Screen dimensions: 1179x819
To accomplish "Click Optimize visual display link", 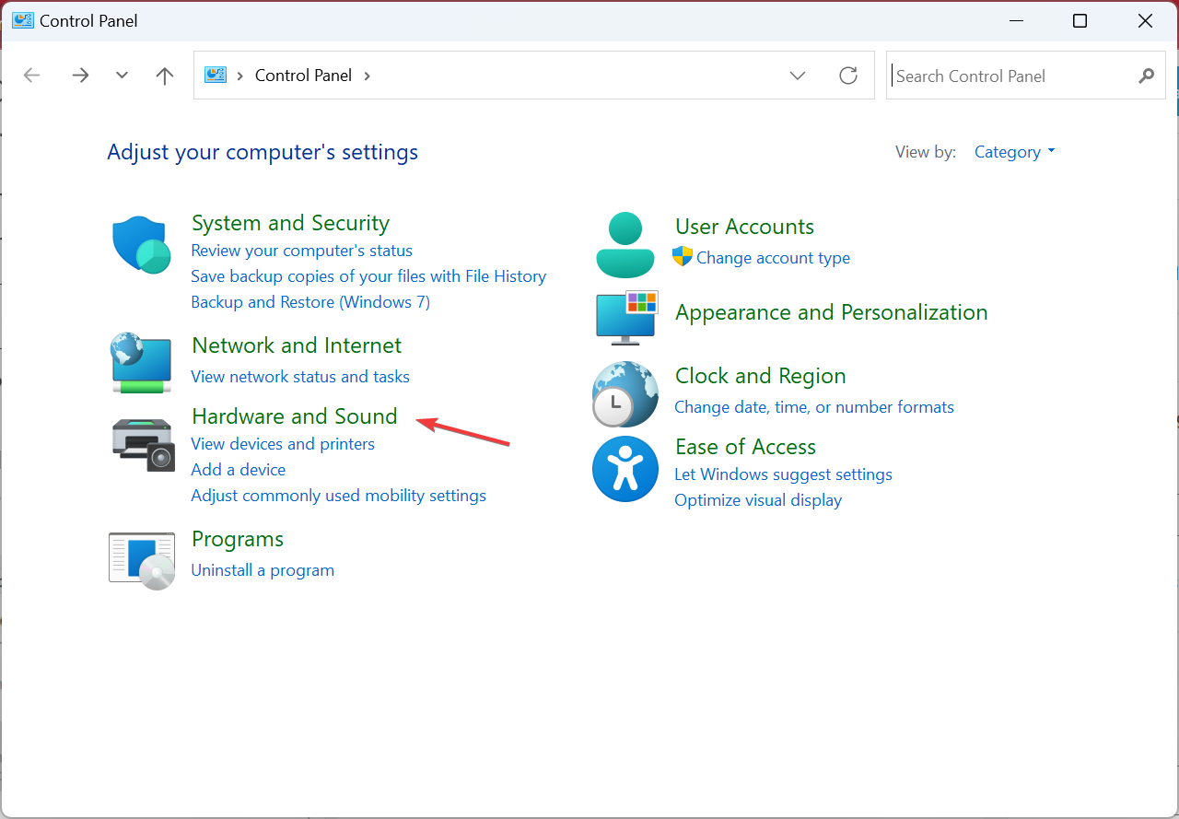I will 758,500.
